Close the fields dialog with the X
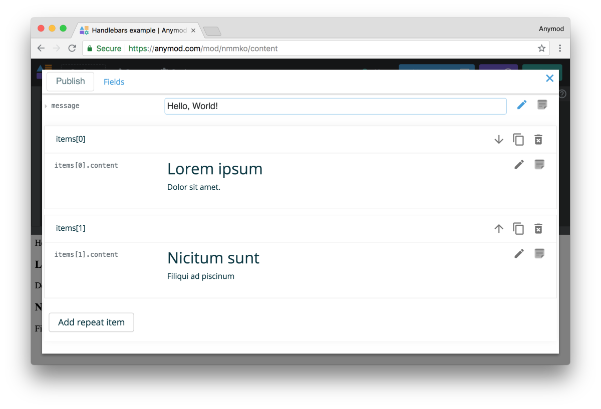Screen dimensions: 601x409 (x=549, y=78)
